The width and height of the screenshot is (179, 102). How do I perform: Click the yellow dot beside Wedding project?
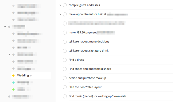pyautogui.click(x=13, y=76)
